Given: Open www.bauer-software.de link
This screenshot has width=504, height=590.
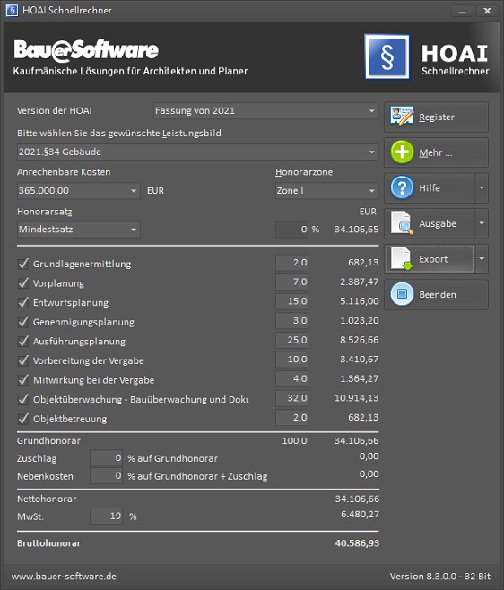Looking at the screenshot, I should (x=64, y=577).
